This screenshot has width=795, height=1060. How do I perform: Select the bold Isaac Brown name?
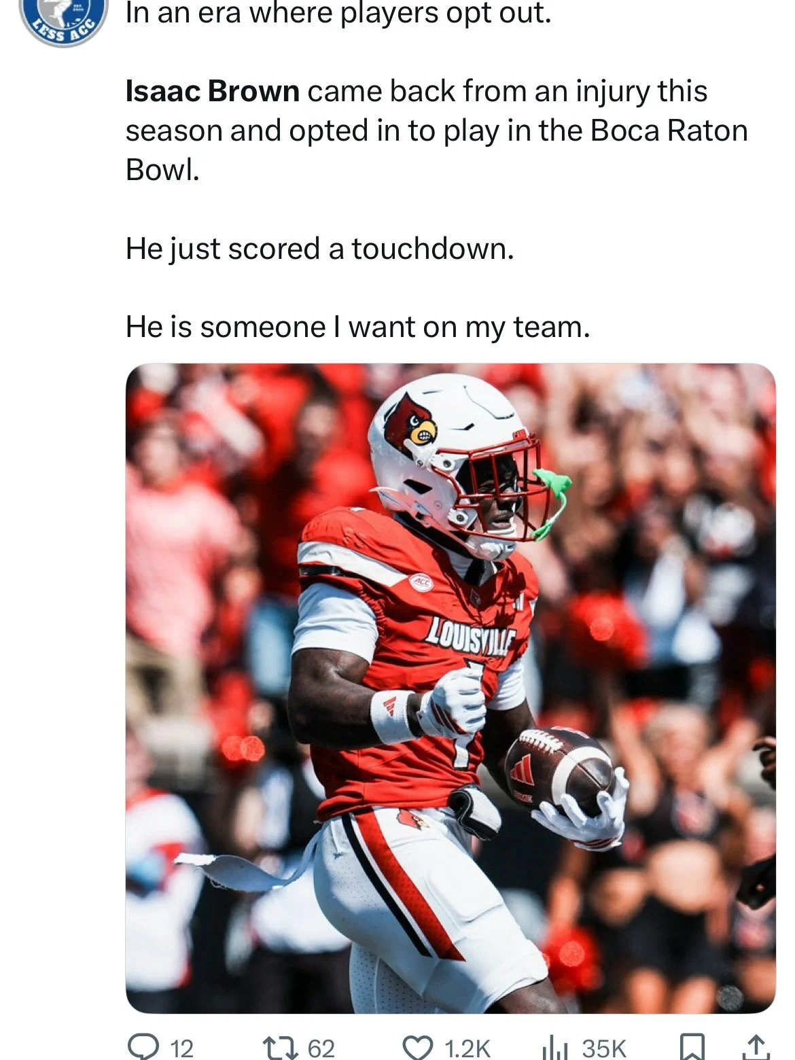coord(213,91)
